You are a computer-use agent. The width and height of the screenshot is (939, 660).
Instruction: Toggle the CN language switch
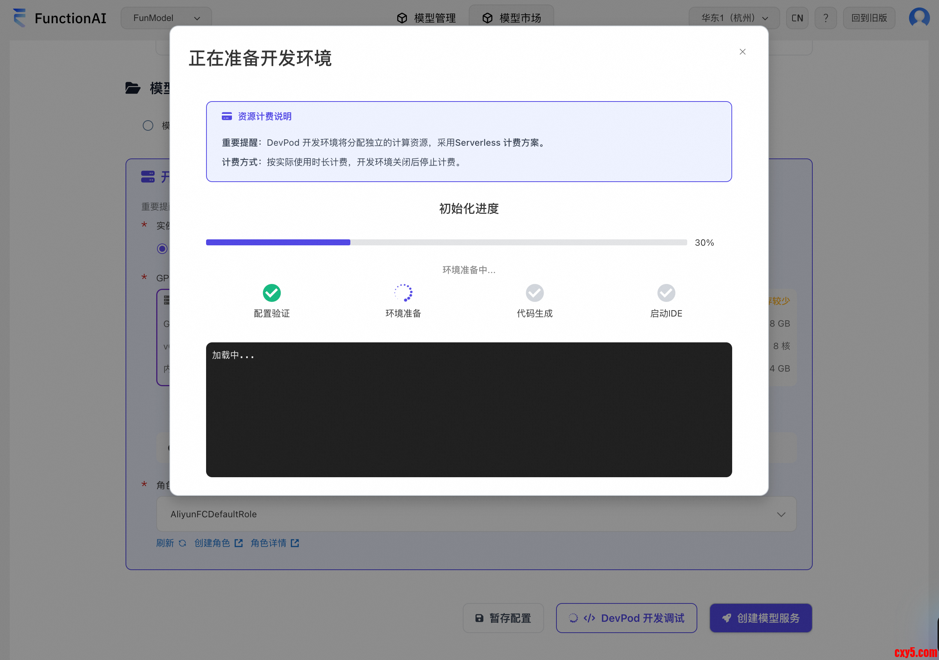pos(797,18)
